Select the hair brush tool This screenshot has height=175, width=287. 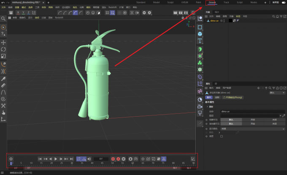(x=3, y=79)
